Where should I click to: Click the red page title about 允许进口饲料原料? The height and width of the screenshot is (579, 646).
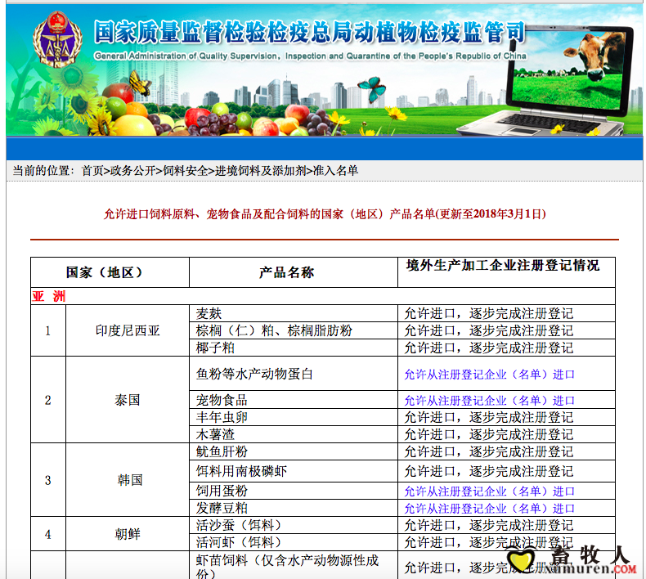click(325, 214)
